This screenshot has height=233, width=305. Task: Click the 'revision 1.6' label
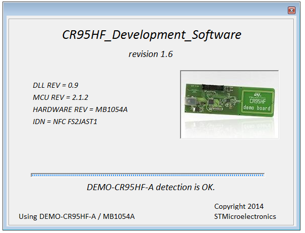pyautogui.click(x=151, y=54)
